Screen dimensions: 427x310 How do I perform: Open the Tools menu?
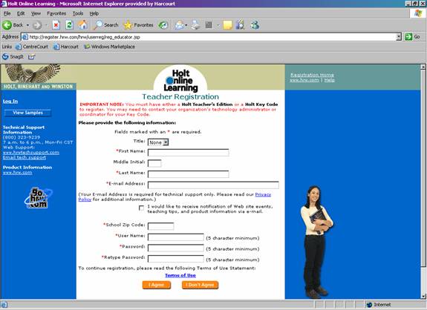pyautogui.click(x=78, y=13)
